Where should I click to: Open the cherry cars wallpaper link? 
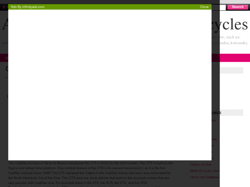[205, 177]
